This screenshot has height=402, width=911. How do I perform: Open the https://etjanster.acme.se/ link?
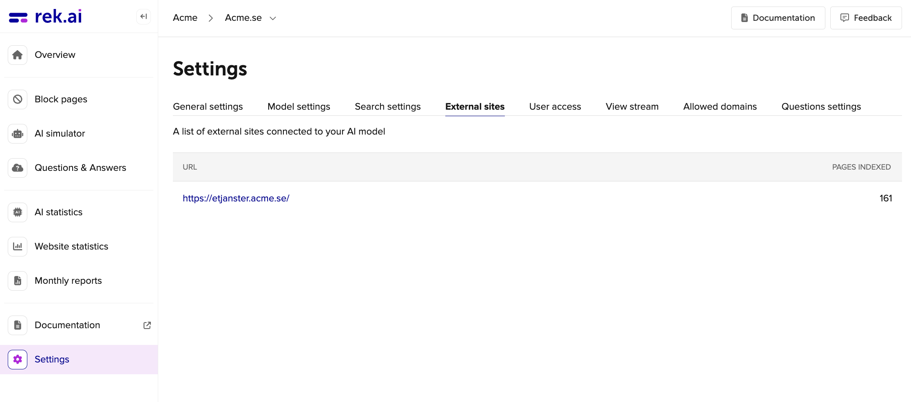coord(236,198)
